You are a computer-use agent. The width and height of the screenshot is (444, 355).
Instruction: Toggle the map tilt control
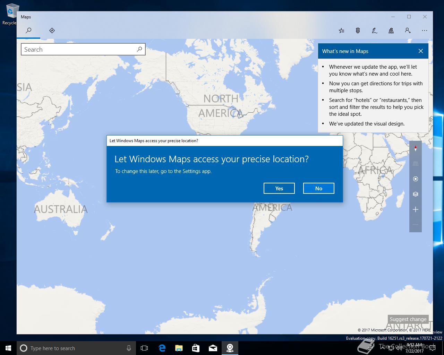[x=416, y=164]
